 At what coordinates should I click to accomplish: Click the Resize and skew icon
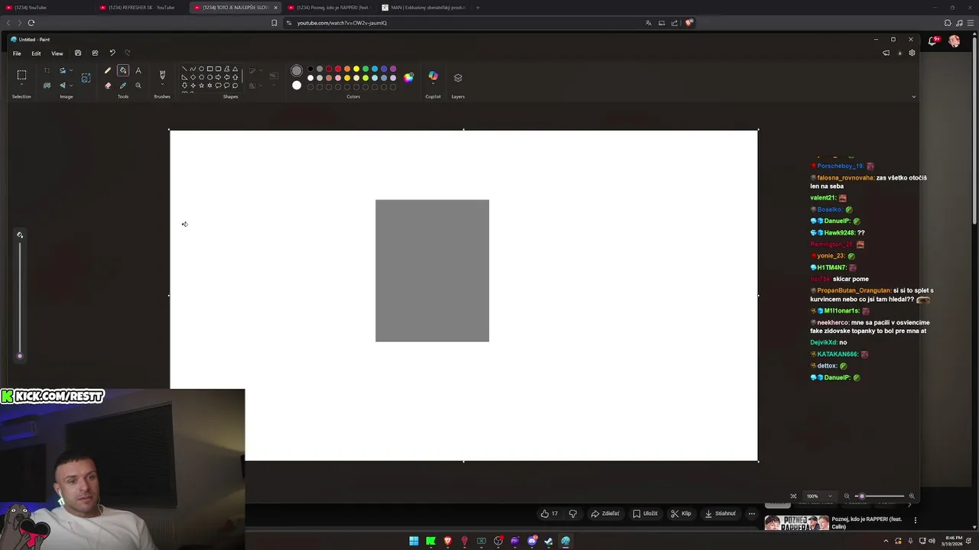pos(86,78)
